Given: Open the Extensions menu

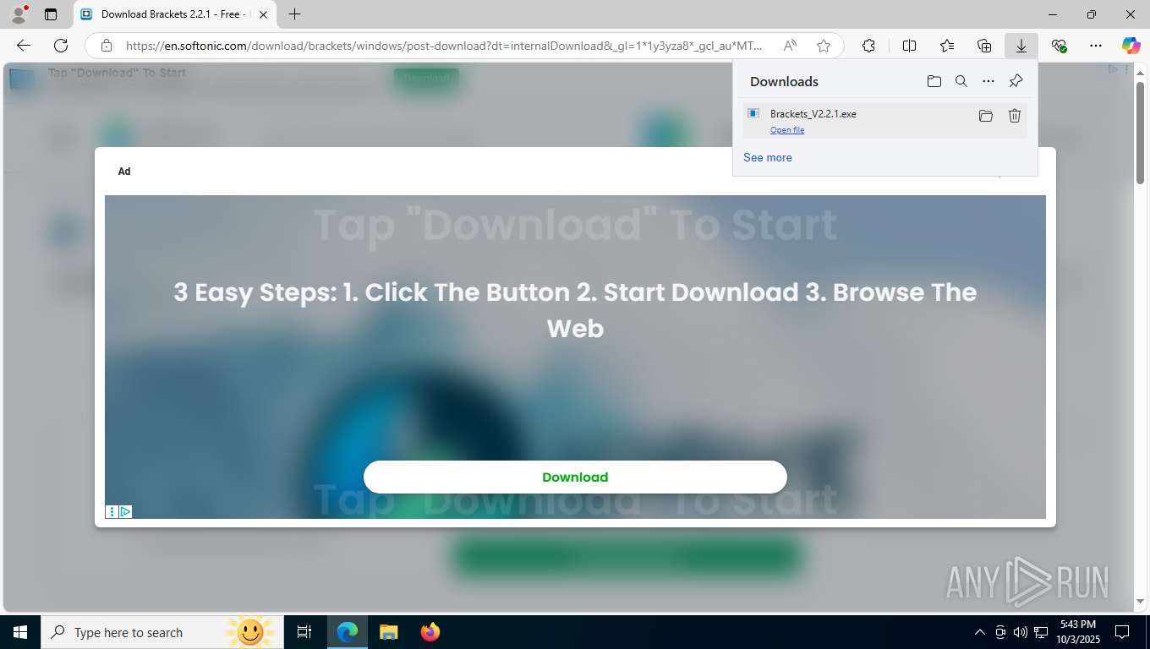Looking at the screenshot, I should coord(868,46).
